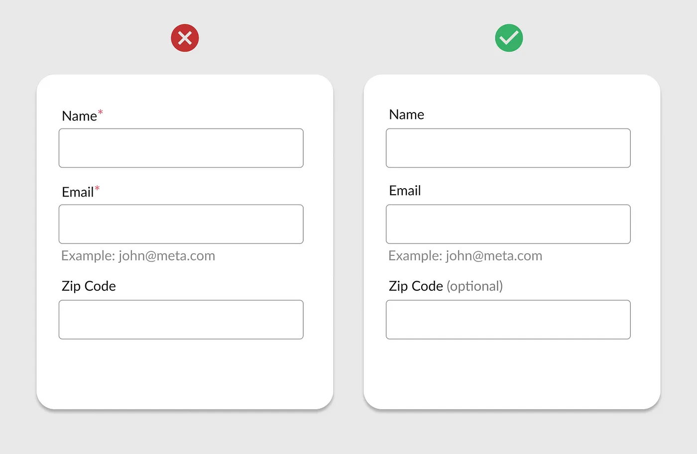Image resolution: width=697 pixels, height=454 pixels.
Task: Click the Name label with asterisk
Action: [x=82, y=115]
